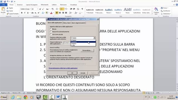The image size is (178, 100).
Task: Click the redo/repeat icon in title bar
Action: coord(12,1)
